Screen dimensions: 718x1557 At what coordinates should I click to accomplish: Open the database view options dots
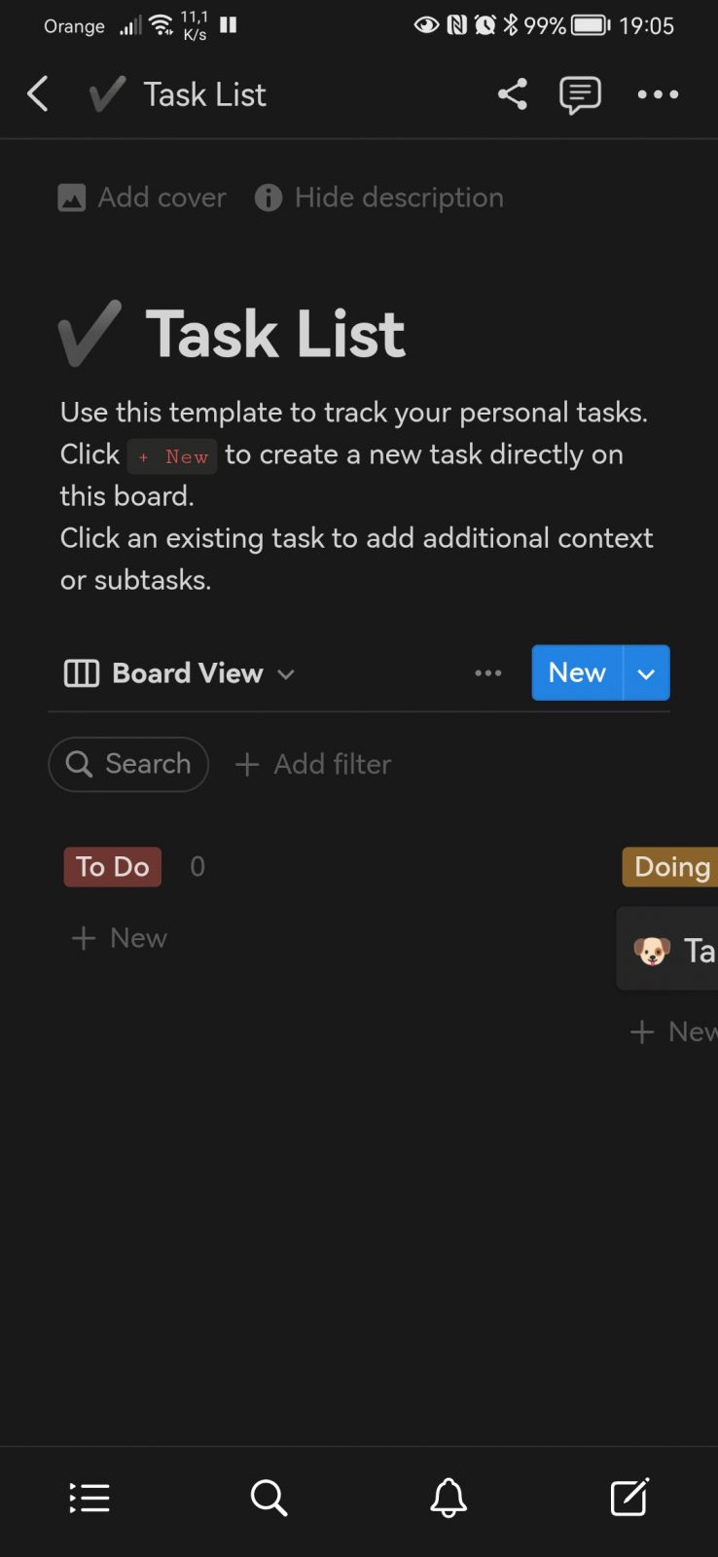(x=488, y=672)
